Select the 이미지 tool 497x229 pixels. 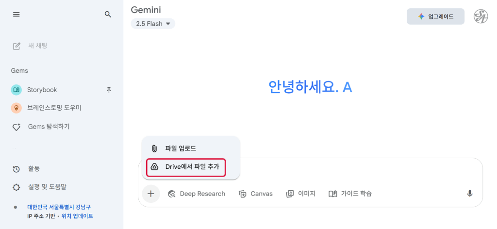[300, 194]
